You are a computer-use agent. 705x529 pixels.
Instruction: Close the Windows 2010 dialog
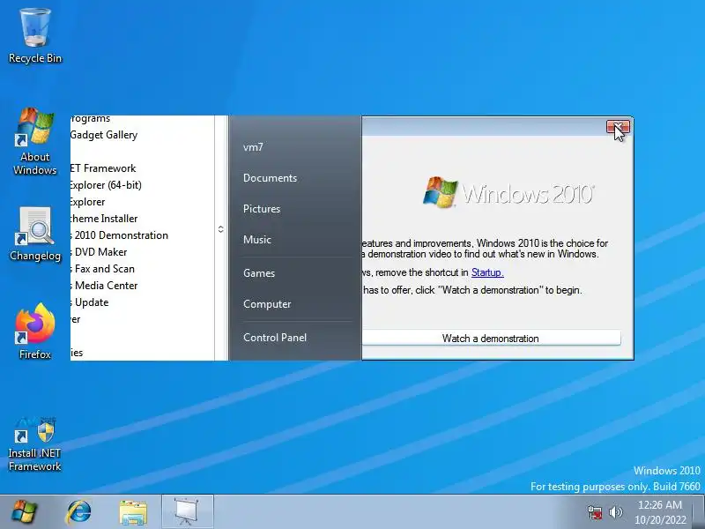[x=618, y=127]
